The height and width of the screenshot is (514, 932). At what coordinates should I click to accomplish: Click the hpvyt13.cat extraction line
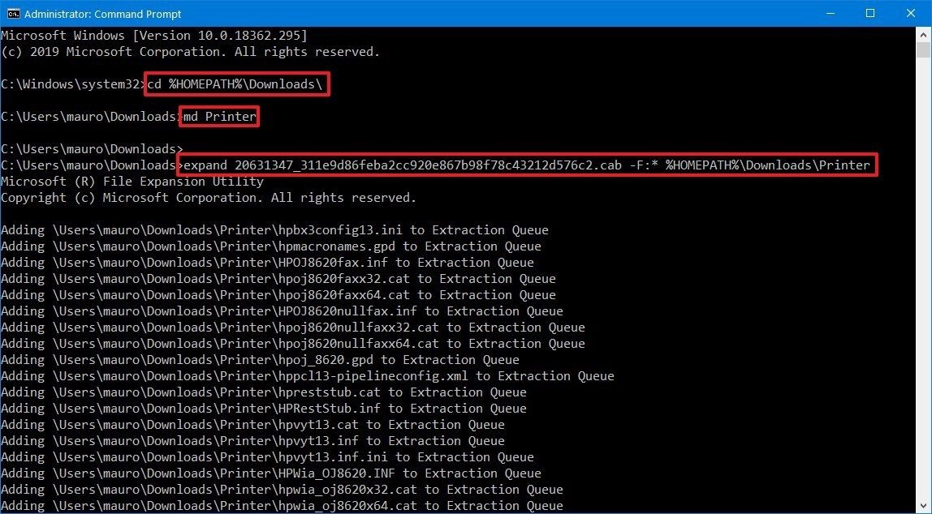coord(252,424)
